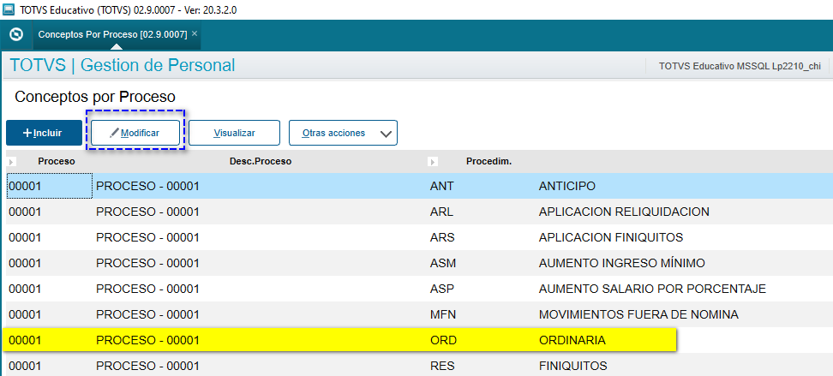Click the arrow icon beside Procedim. column header
This screenshot has width=833, height=376.
click(x=433, y=161)
